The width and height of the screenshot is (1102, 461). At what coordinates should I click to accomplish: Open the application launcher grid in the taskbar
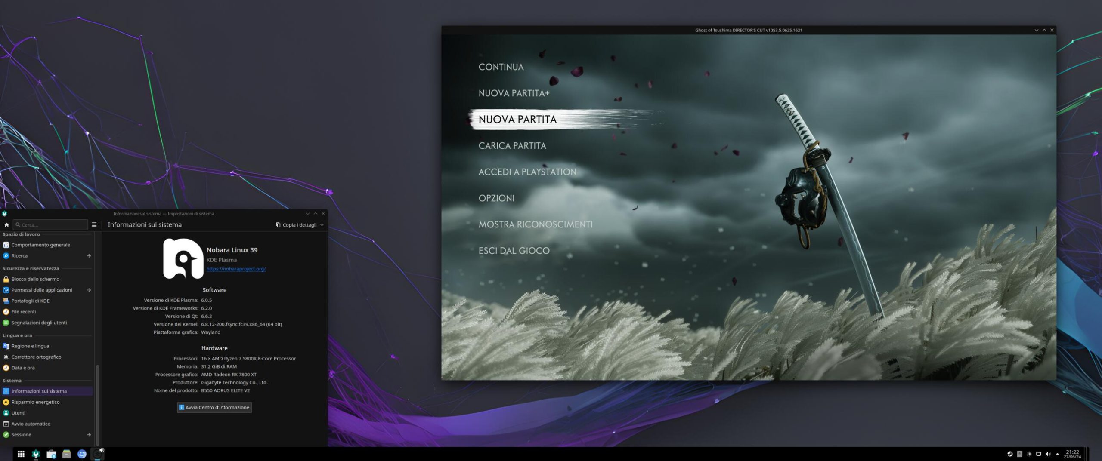pyautogui.click(x=21, y=454)
